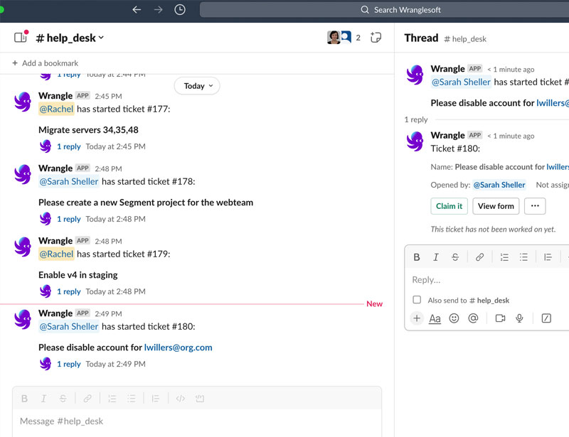
Task: Open the emoji picker in thread composer
Action: pos(454,318)
